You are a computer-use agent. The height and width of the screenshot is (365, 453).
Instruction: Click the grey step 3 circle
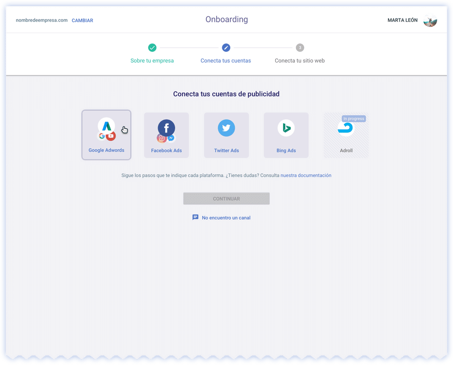[300, 48]
